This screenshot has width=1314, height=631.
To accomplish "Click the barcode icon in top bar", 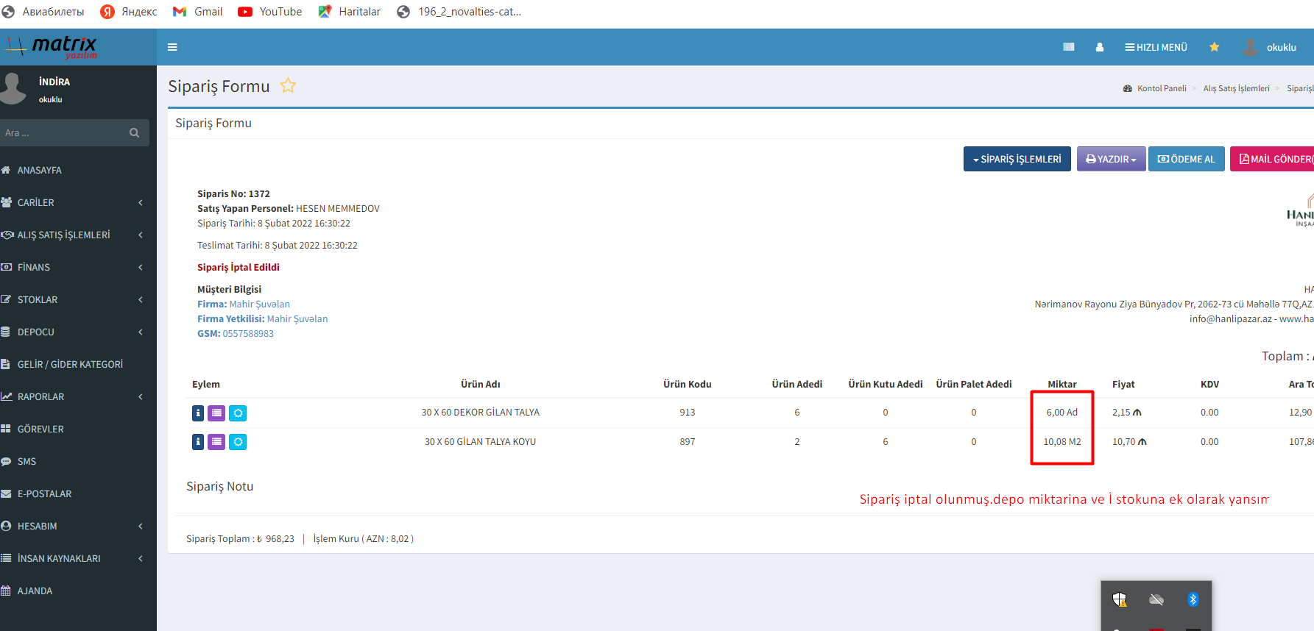I will pyautogui.click(x=1069, y=47).
